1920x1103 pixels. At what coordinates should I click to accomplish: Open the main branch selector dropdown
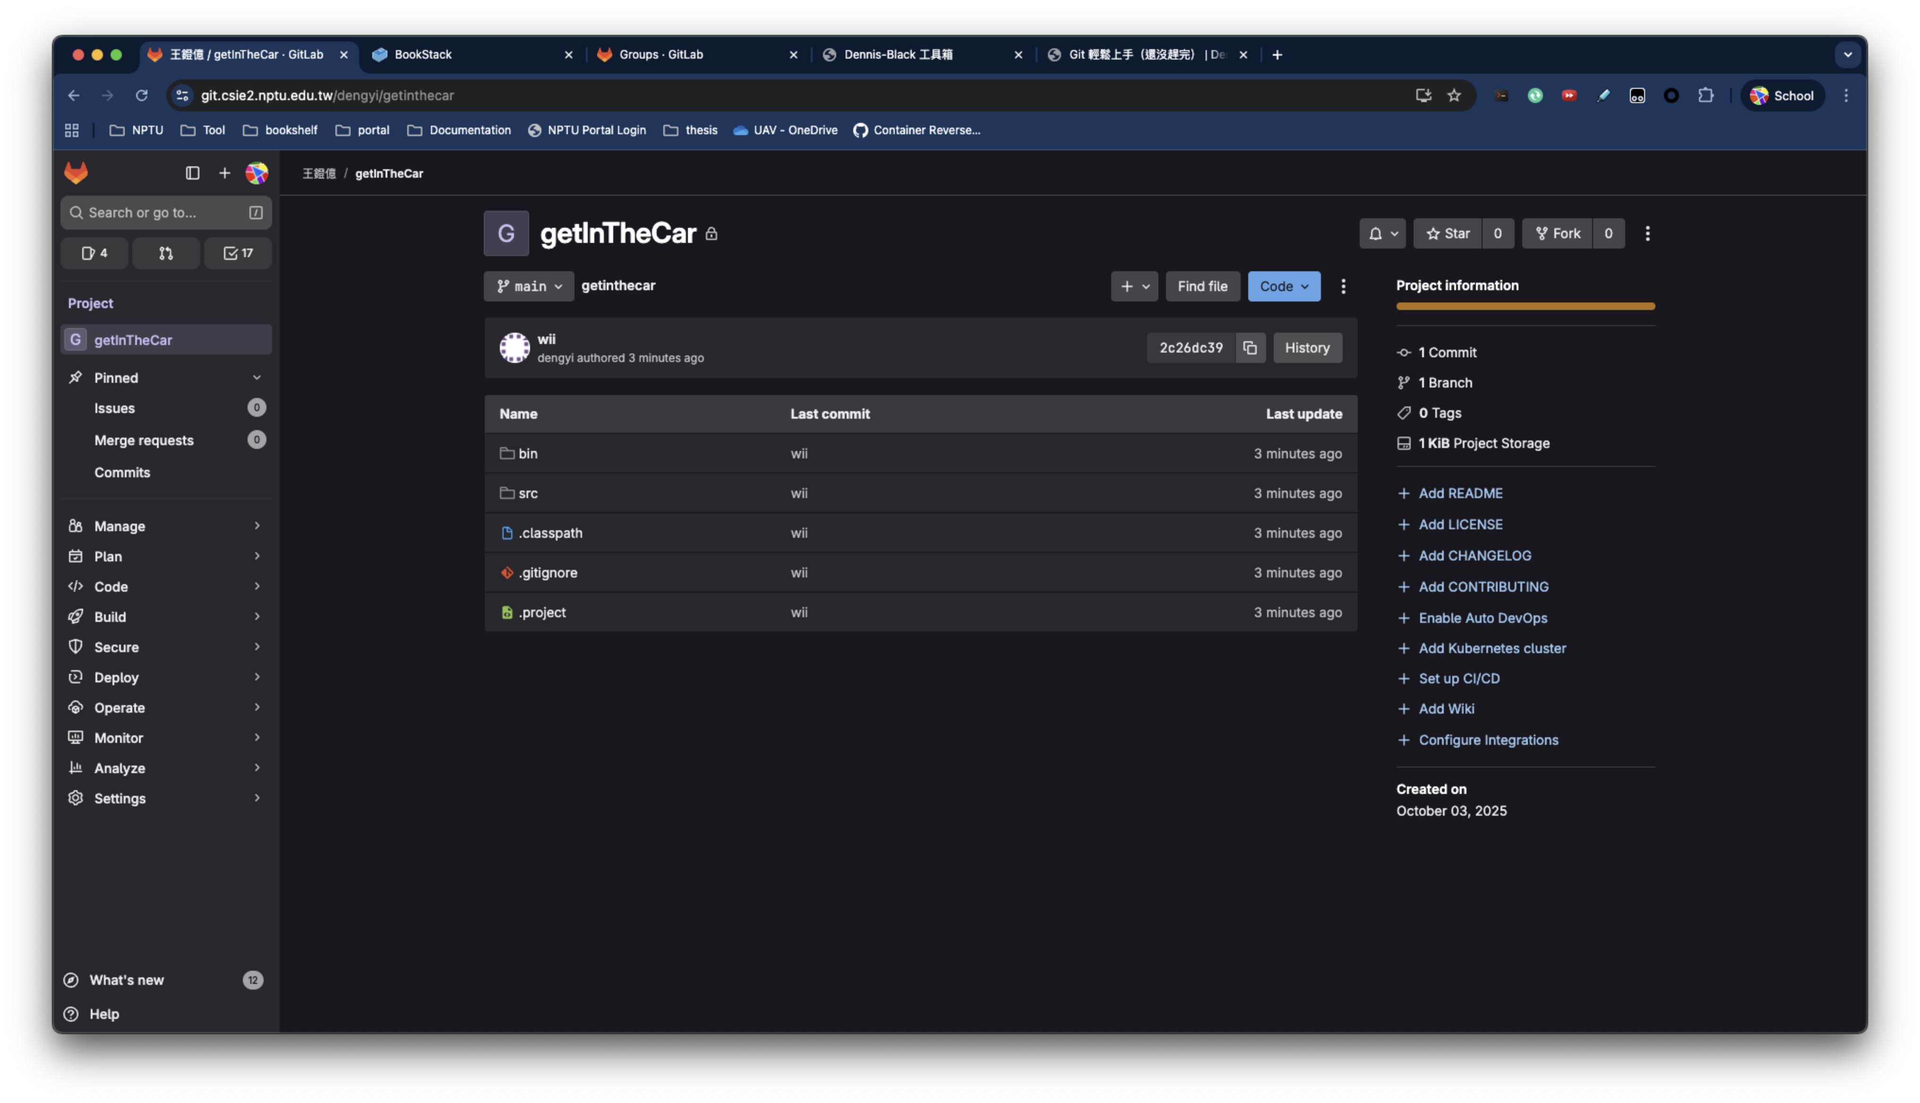click(529, 286)
